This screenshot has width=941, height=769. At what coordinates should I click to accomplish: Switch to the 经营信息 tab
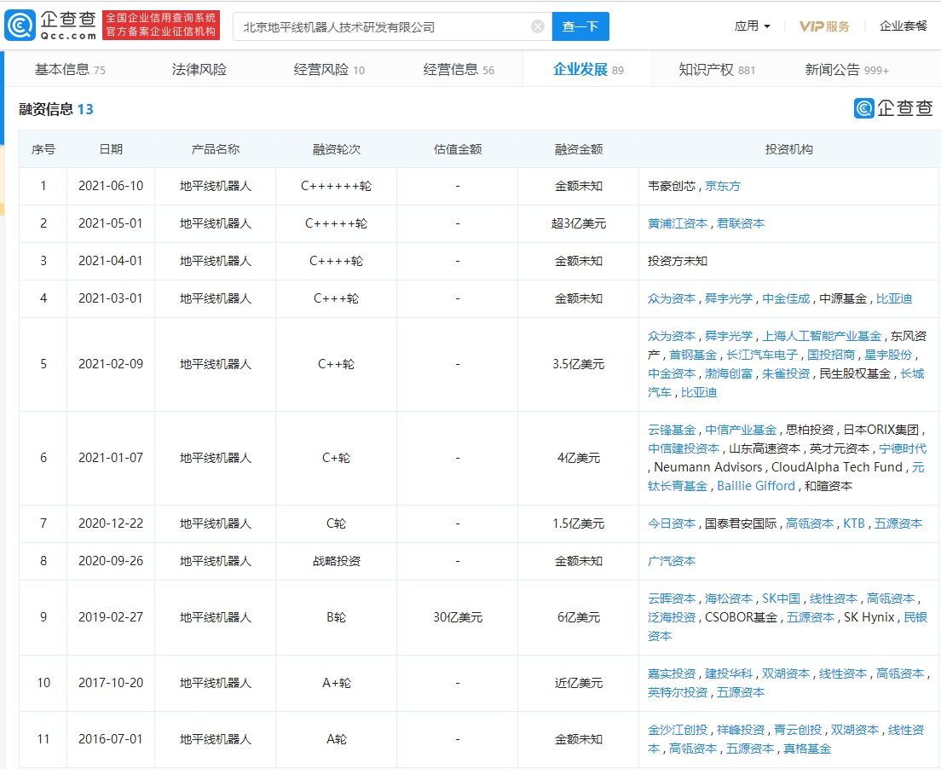click(x=459, y=70)
